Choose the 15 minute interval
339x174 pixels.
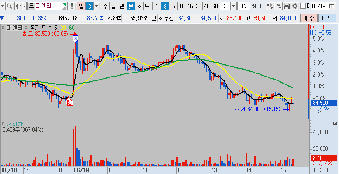(190, 6)
